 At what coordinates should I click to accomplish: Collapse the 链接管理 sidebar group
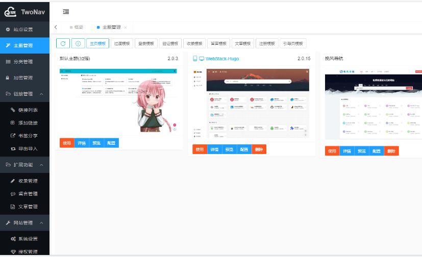(25, 94)
